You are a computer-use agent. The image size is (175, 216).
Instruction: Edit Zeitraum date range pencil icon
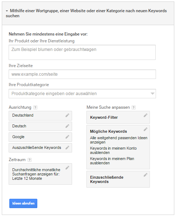pos(67,168)
